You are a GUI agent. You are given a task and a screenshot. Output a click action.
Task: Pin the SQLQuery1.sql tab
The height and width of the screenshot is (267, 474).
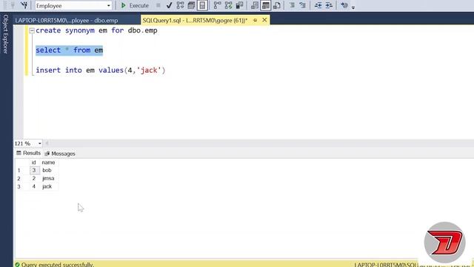point(255,20)
